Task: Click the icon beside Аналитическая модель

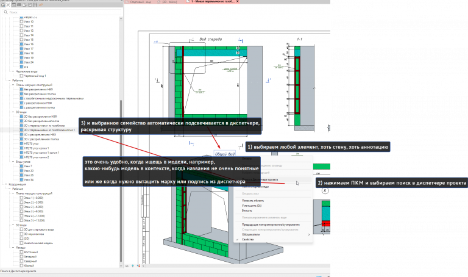Action: click(21, 243)
